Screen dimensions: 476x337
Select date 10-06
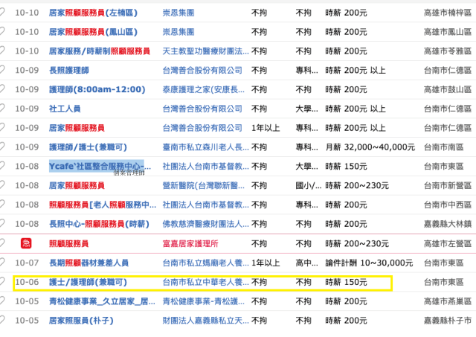pos(27,282)
